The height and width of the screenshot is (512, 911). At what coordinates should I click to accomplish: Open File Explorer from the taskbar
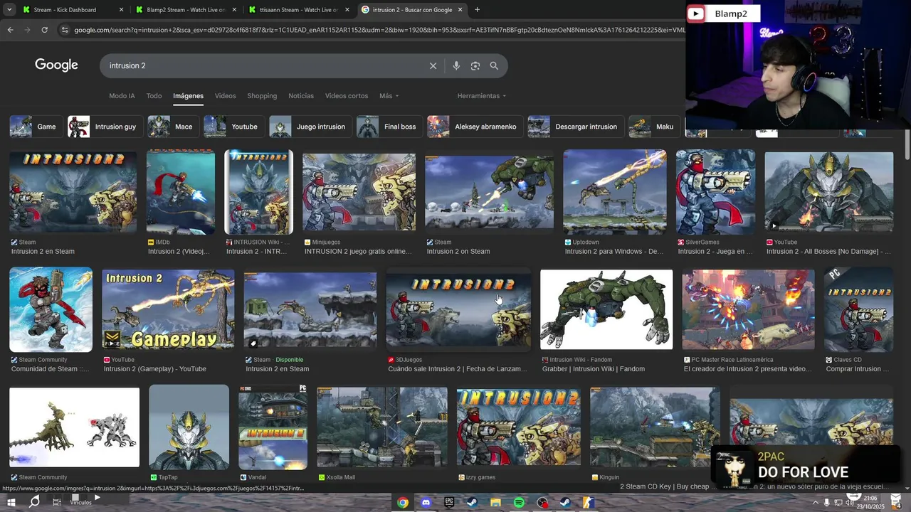point(495,503)
